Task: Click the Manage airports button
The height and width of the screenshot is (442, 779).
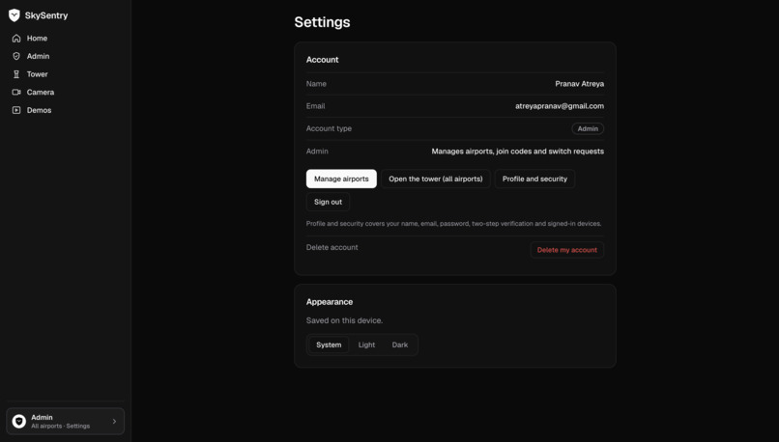Action: point(341,179)
